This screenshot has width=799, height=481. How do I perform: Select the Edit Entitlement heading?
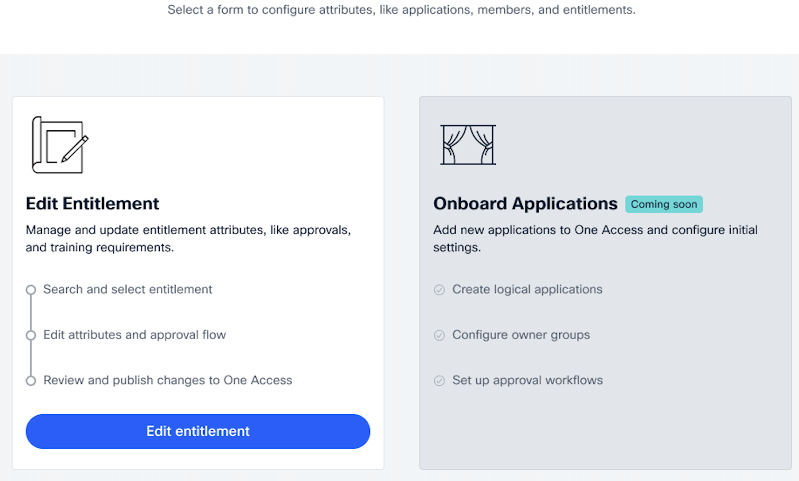click(92, 204)
